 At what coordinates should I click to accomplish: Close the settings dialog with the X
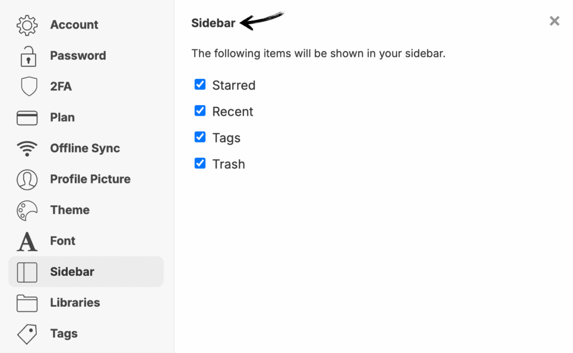coord(554,21)
